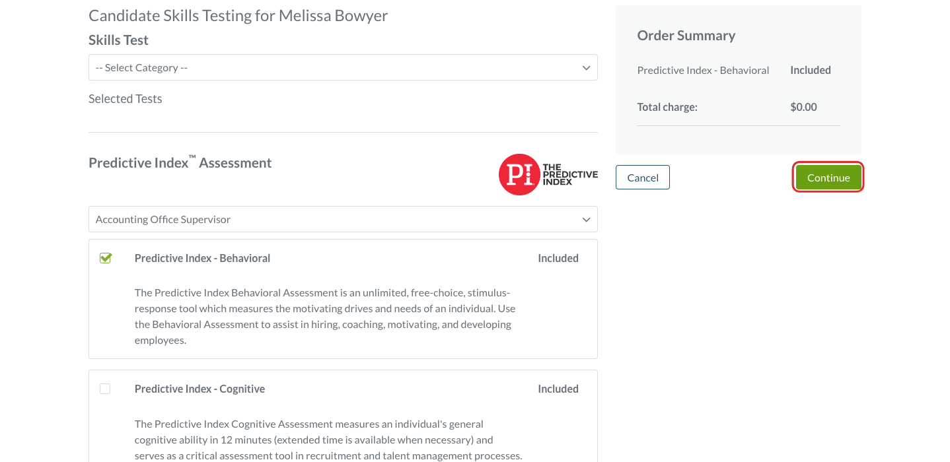Open the Accounting Office Supervisor dropdown
950x462 pixels.
(343, 219)
